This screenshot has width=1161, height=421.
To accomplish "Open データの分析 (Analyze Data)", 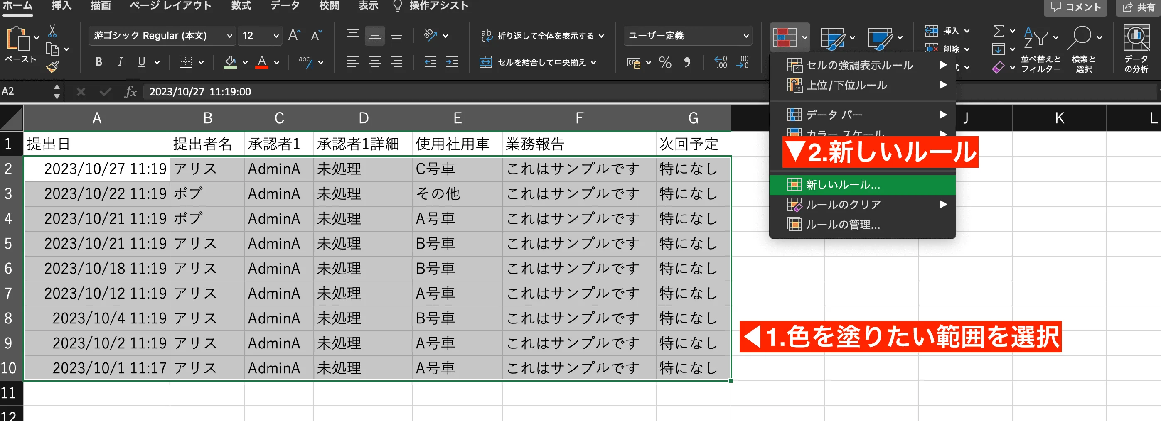I will pyautogui.click(x=1136, y=45).
